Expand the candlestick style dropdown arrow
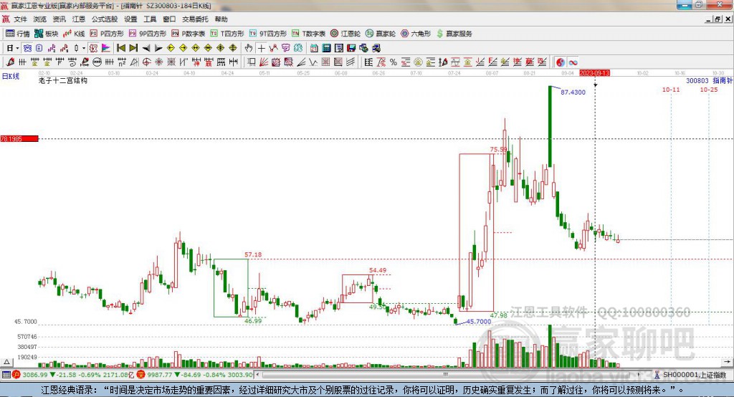The image size is (734, 397). click(84, 48)
